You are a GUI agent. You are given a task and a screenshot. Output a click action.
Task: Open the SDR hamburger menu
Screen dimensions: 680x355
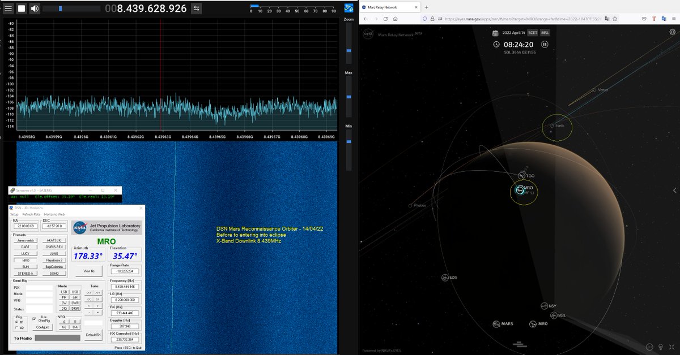(x=8, y=8)
